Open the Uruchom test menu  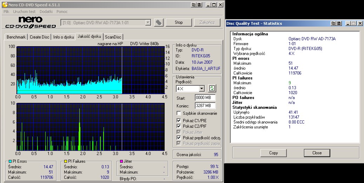coord(24,11)
